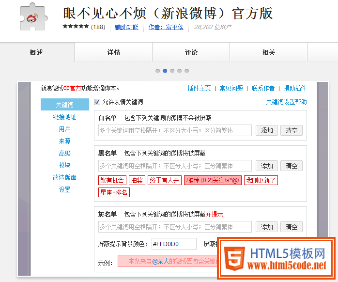Click the 白名单 section heading
The height and width of the screenshot is (282, 338).
pyautogui.click(x=108, y=118)
